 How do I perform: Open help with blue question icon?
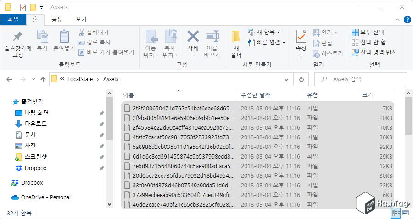[407, 19]
